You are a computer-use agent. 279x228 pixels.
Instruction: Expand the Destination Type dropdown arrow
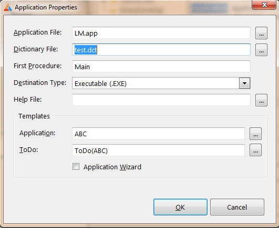(x=244, y=83)
